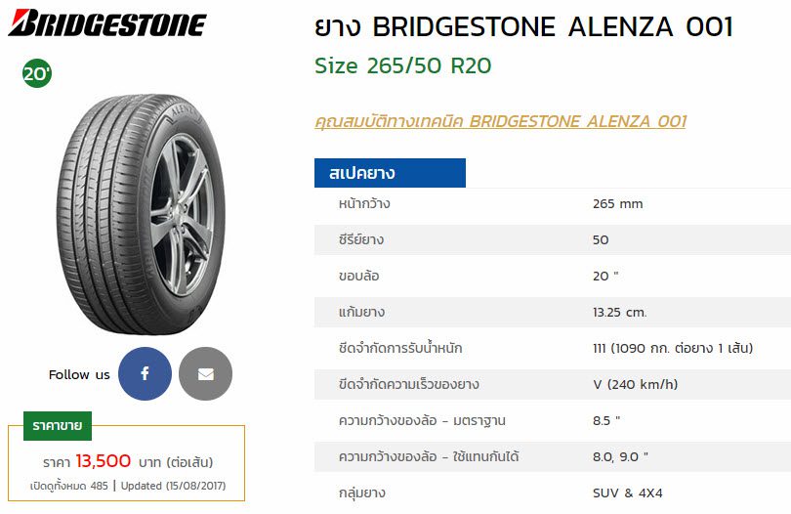Click the SUV & 4X4 tire group value
This screenshot has height=514, width=791.
pos(627,493)
